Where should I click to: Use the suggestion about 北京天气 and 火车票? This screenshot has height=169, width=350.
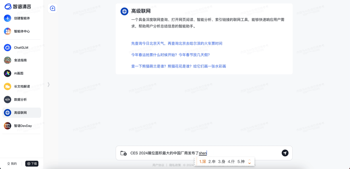[177, 43]
